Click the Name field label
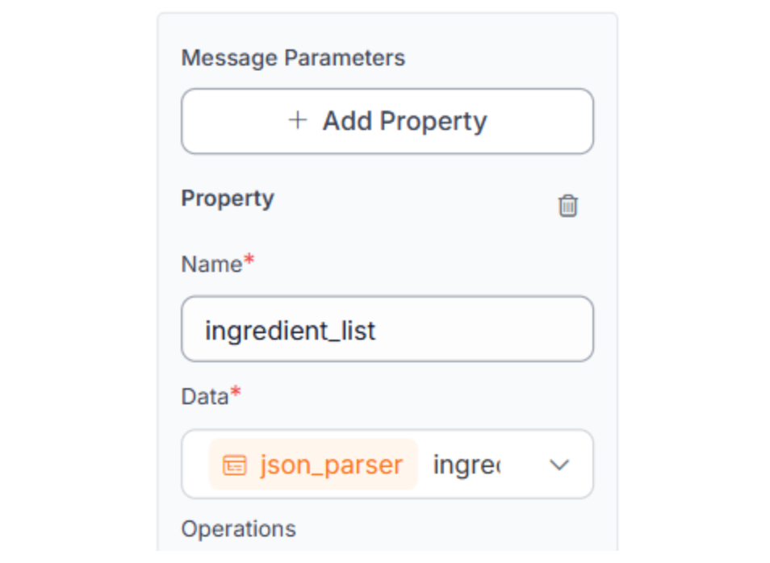 tap(211, 265)
